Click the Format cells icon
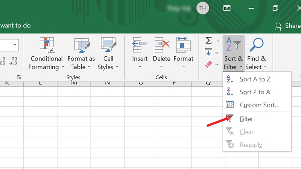This screenshot has height=169, width=301. click(x=183, y=45)
